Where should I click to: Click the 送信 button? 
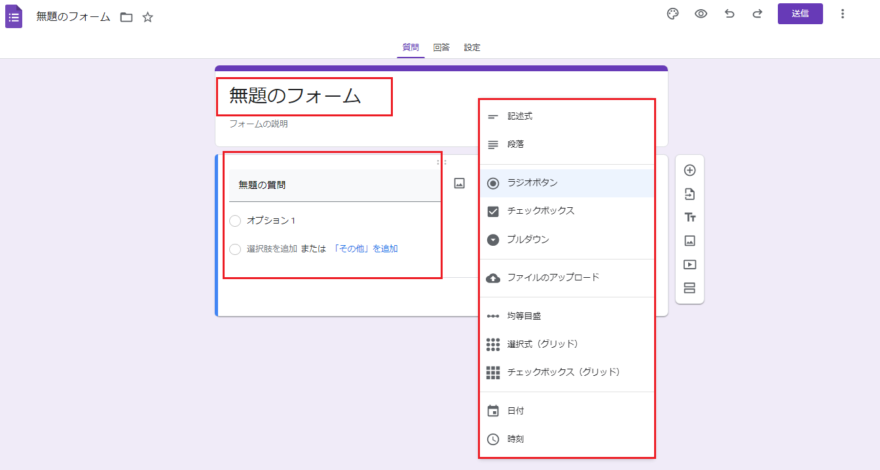(800, 14)
